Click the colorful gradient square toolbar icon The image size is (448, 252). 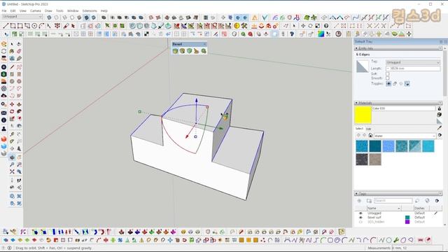point(321,34)
